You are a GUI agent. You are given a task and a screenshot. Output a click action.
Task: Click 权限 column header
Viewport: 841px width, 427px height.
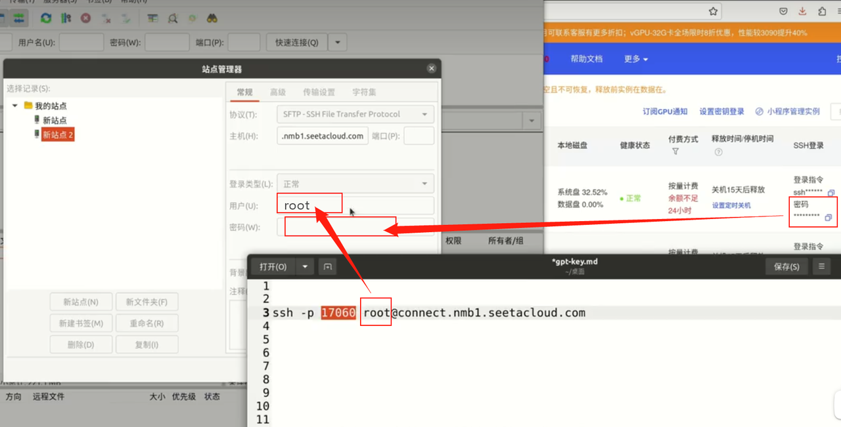(453, 241)
